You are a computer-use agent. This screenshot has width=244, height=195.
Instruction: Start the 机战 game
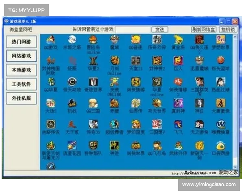pyautogui.click(x=72, y=103)
